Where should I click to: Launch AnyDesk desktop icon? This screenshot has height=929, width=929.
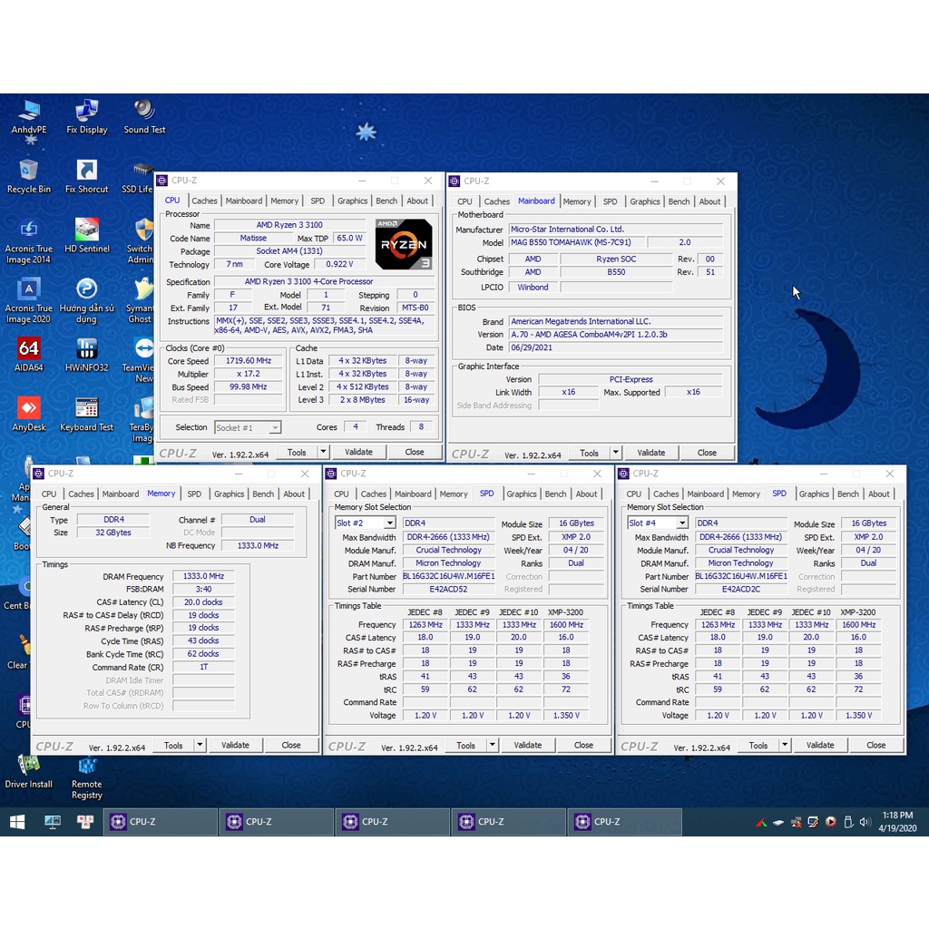tap(28, 414)
